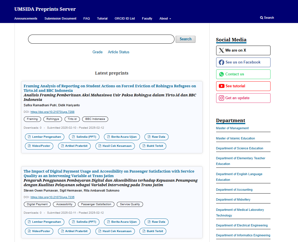The height and width of the screenshot is (242, 298).
Task: Click the Facebook logo icon
Action: click(222, 62)
